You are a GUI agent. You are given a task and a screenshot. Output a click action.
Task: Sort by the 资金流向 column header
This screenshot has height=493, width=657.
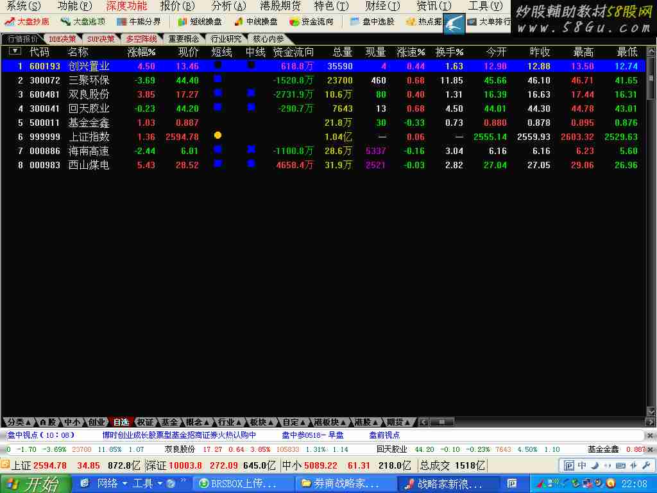click(293, 52)
